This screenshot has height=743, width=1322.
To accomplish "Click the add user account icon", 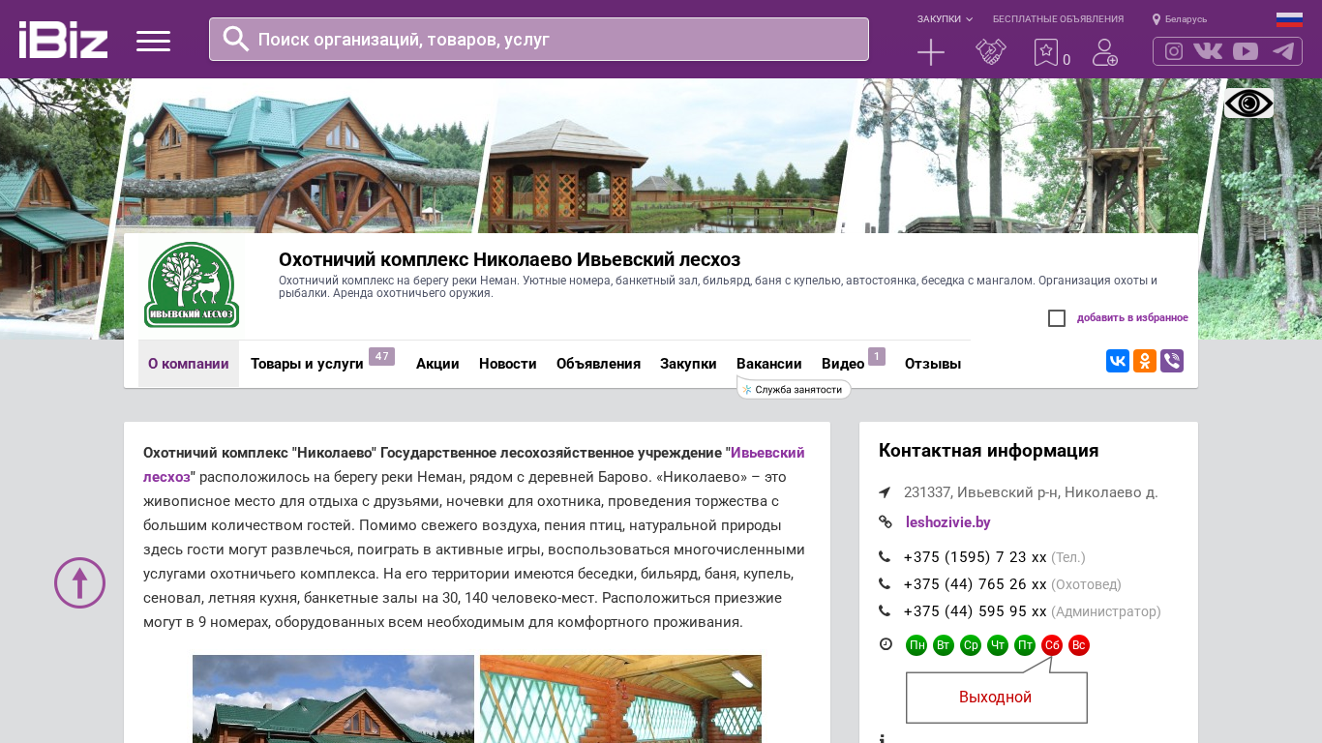I will coord(1105,52).
